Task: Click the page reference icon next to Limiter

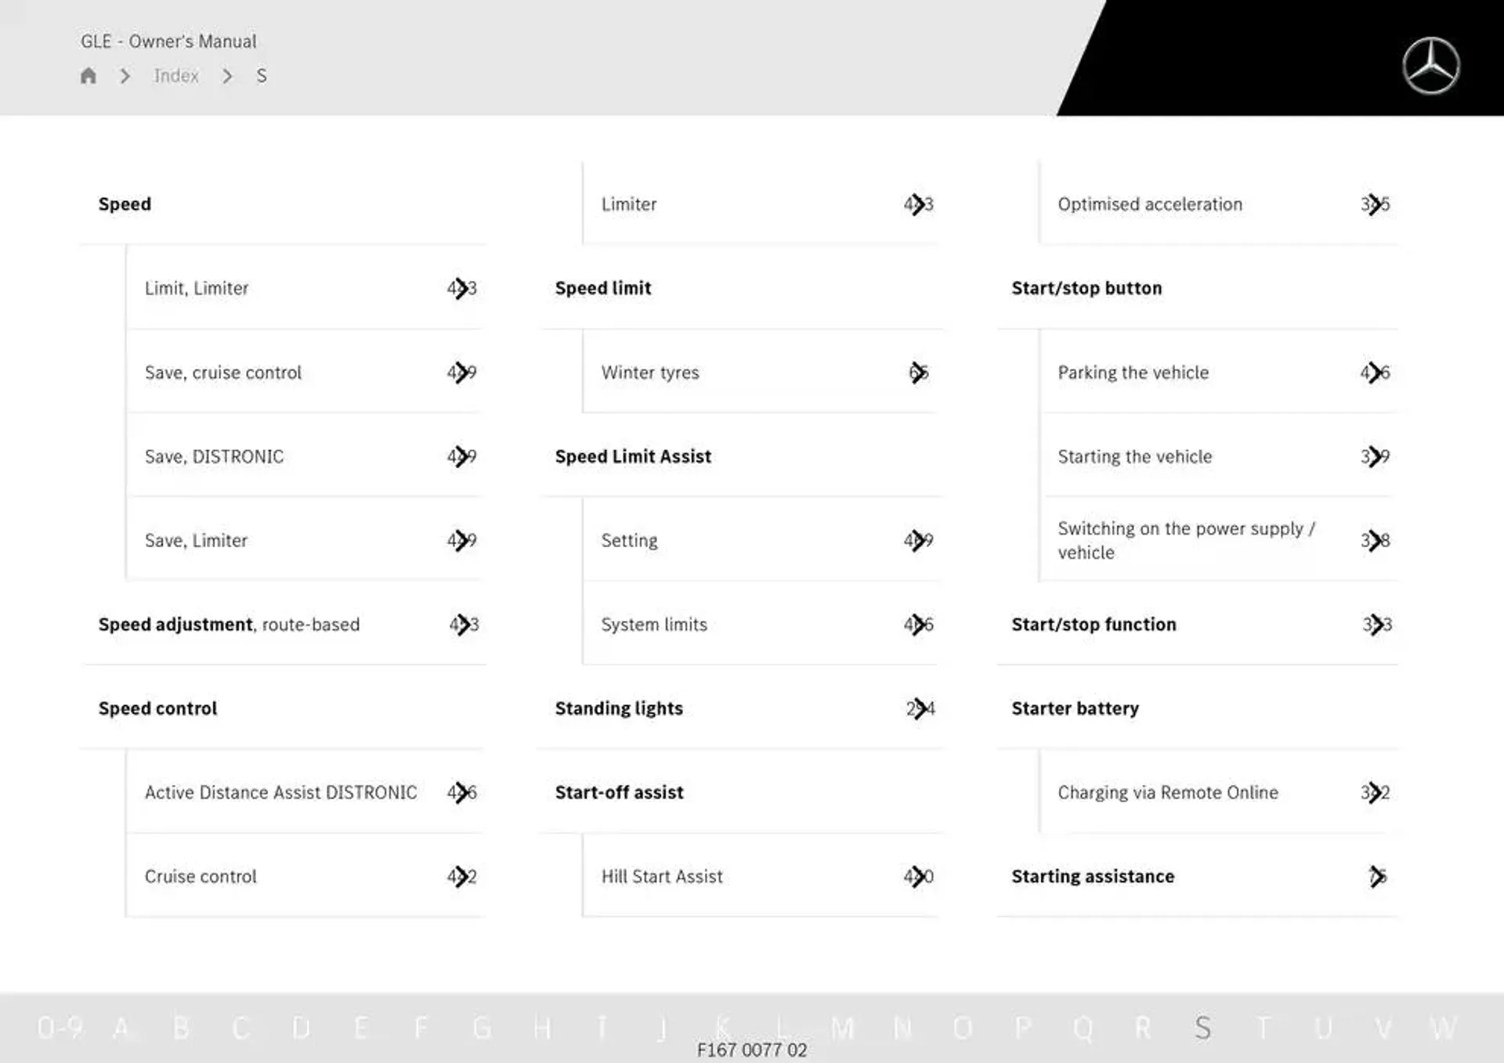Action: [920, 204]
